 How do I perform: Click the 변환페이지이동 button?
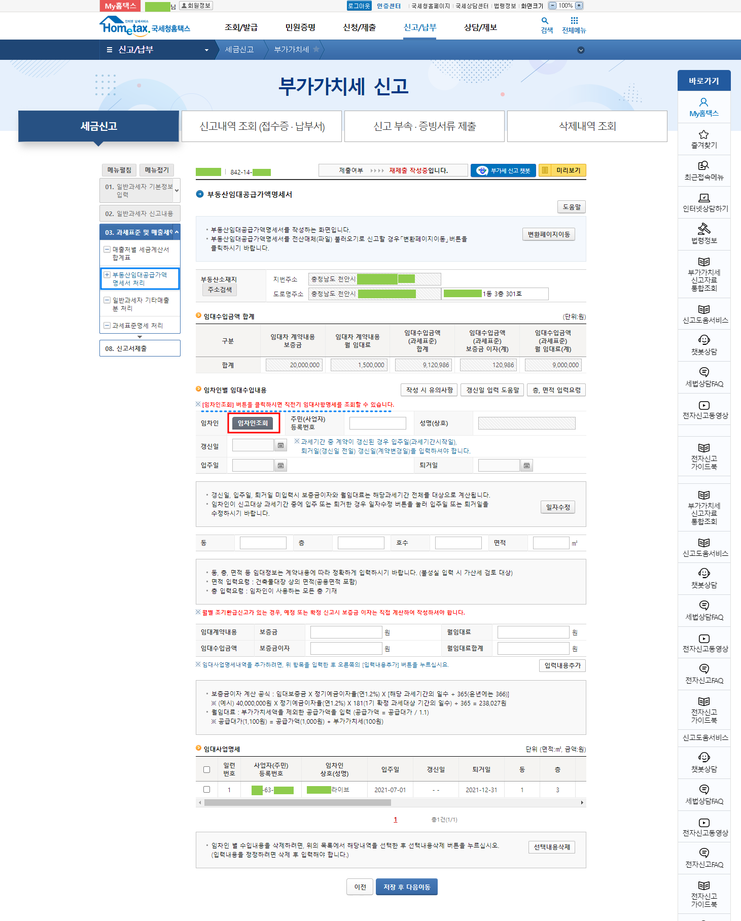[x=549, y=234]
